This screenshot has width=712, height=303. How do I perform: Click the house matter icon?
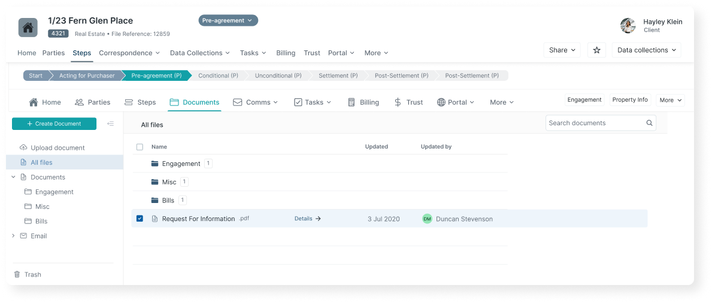tap(28, 27)
